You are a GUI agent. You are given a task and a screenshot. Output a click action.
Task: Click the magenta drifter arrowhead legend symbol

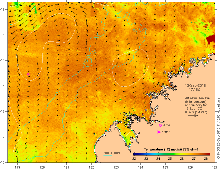[x=158, y=132]
